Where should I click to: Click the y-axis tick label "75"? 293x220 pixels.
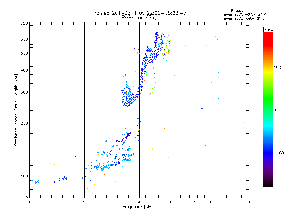[x=26, y=197]
